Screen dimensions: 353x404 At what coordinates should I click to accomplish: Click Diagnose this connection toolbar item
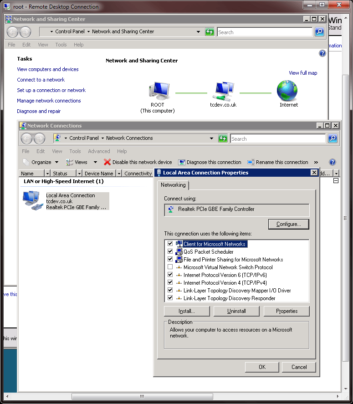(210, 162)
